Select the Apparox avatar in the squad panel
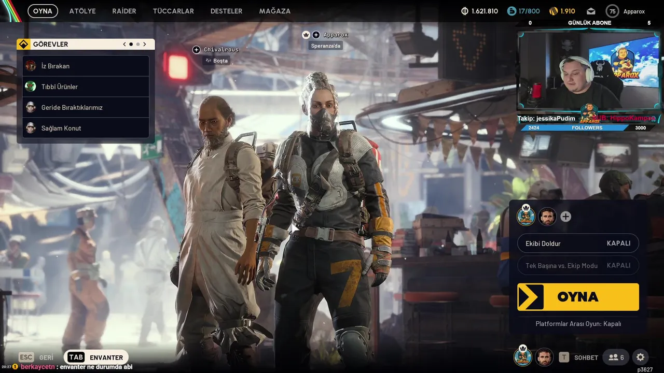Screen dimensions: 664x373 (526, 217)
